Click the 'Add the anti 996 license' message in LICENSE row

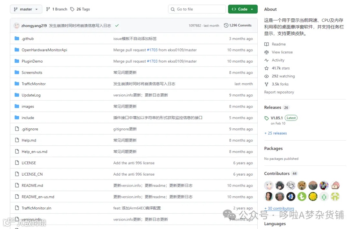[134, 163]
